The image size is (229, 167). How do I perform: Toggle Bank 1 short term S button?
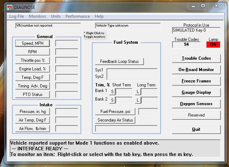point(112,92)
